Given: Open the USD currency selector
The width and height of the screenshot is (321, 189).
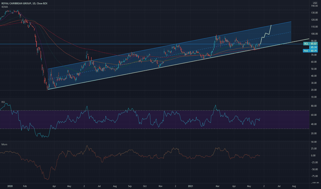Looking at the screenshot, I should click(315, 3).
